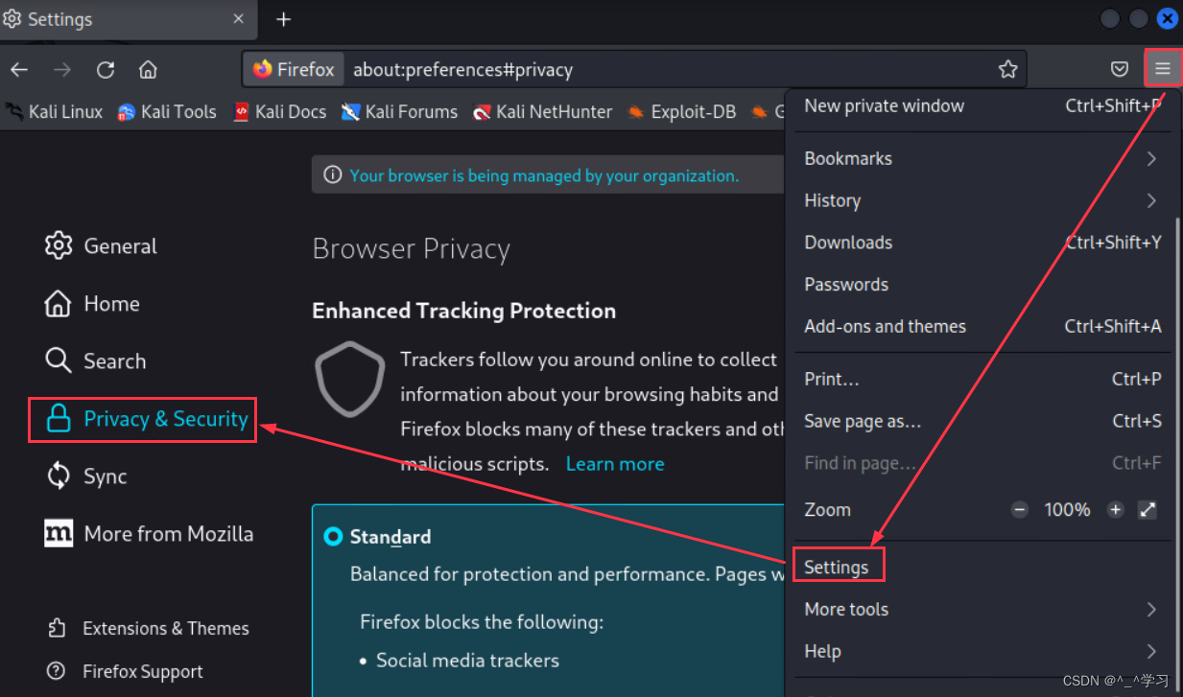1183x697 pixels.
Task: Open the Search settings category
Action: [x=95, y=361]
